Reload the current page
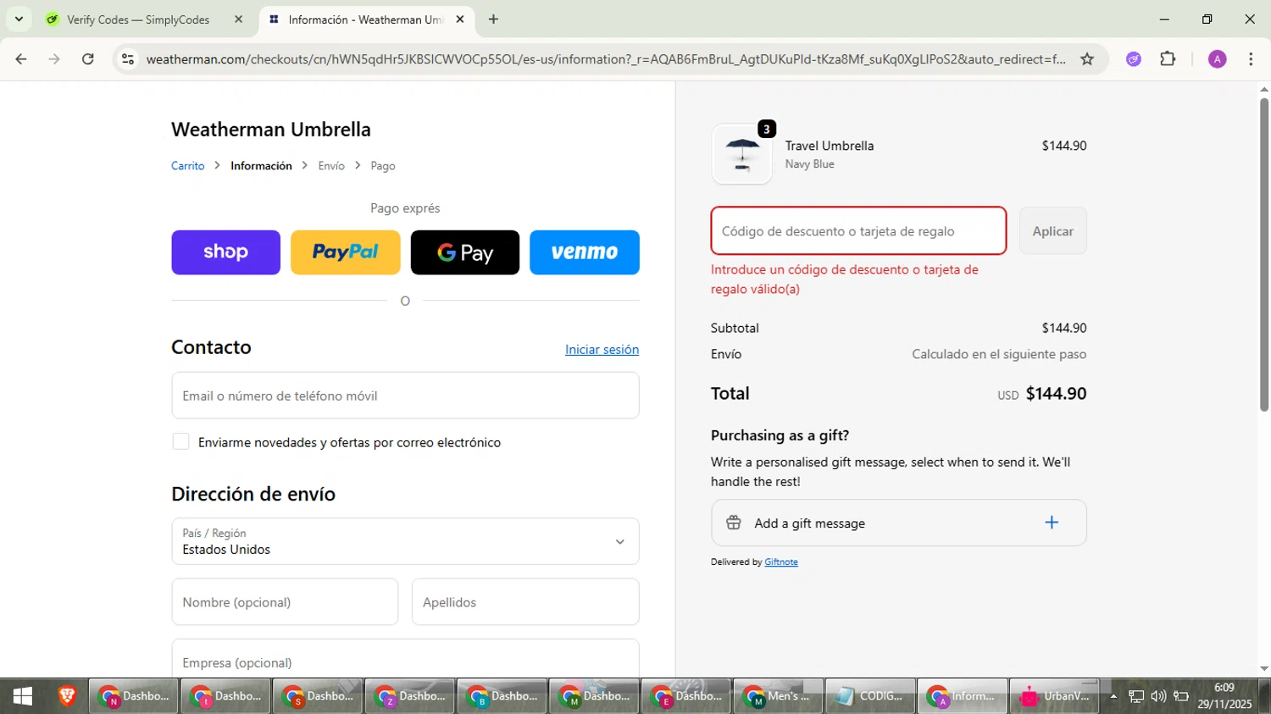This screenshot has height=714, width=1271. tap(88, 59)
